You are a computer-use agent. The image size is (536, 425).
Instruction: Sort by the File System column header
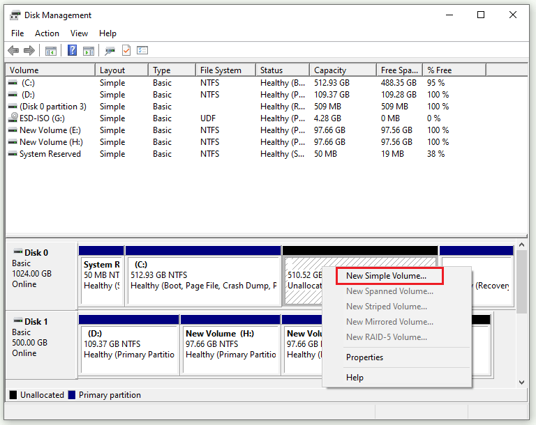point(225,70)
